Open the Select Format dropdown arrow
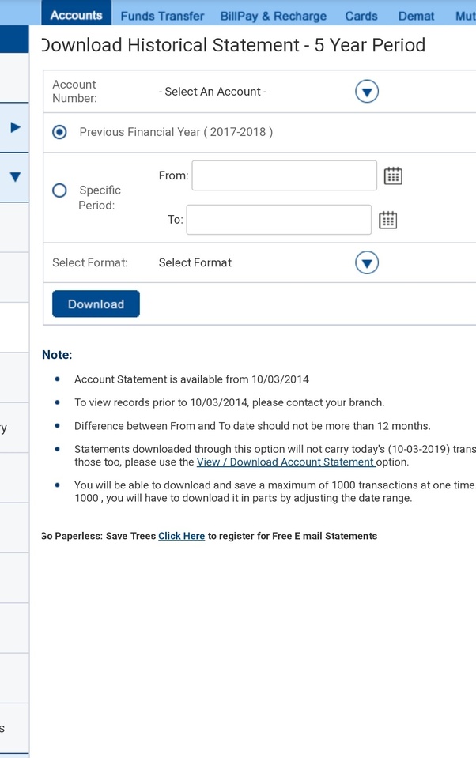 pos(367,262)
